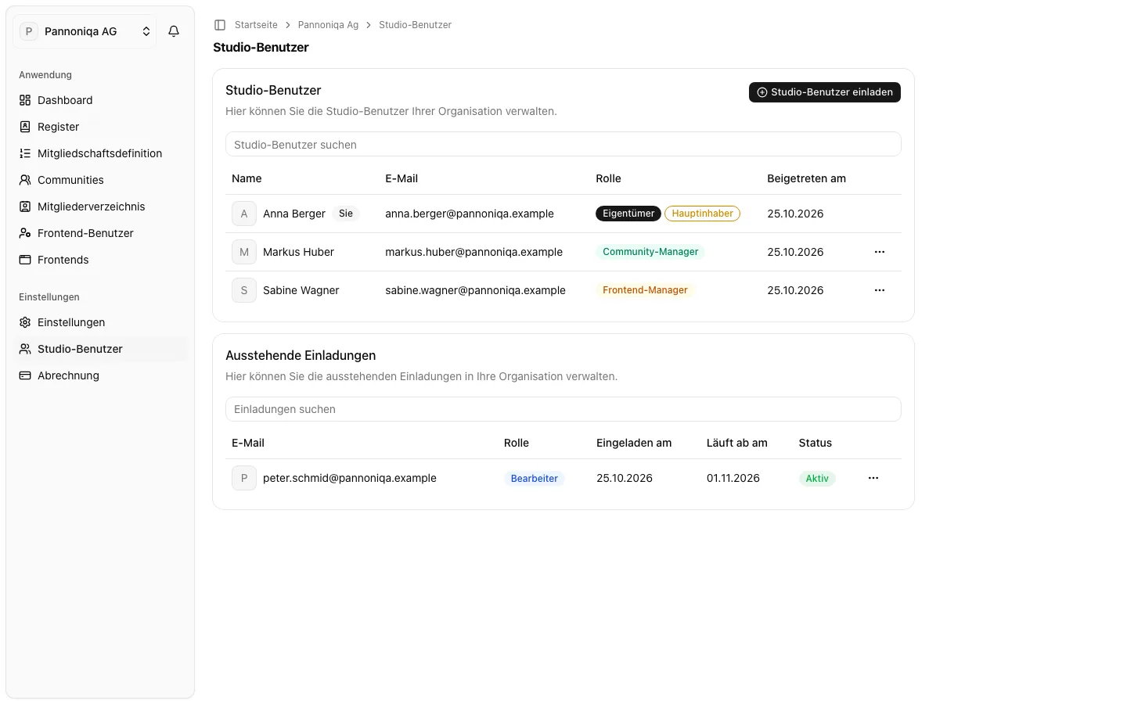This screenshot has width=1127, height=704.
Task: Go to Communities in the sidebar
Action: coord(100,180)
